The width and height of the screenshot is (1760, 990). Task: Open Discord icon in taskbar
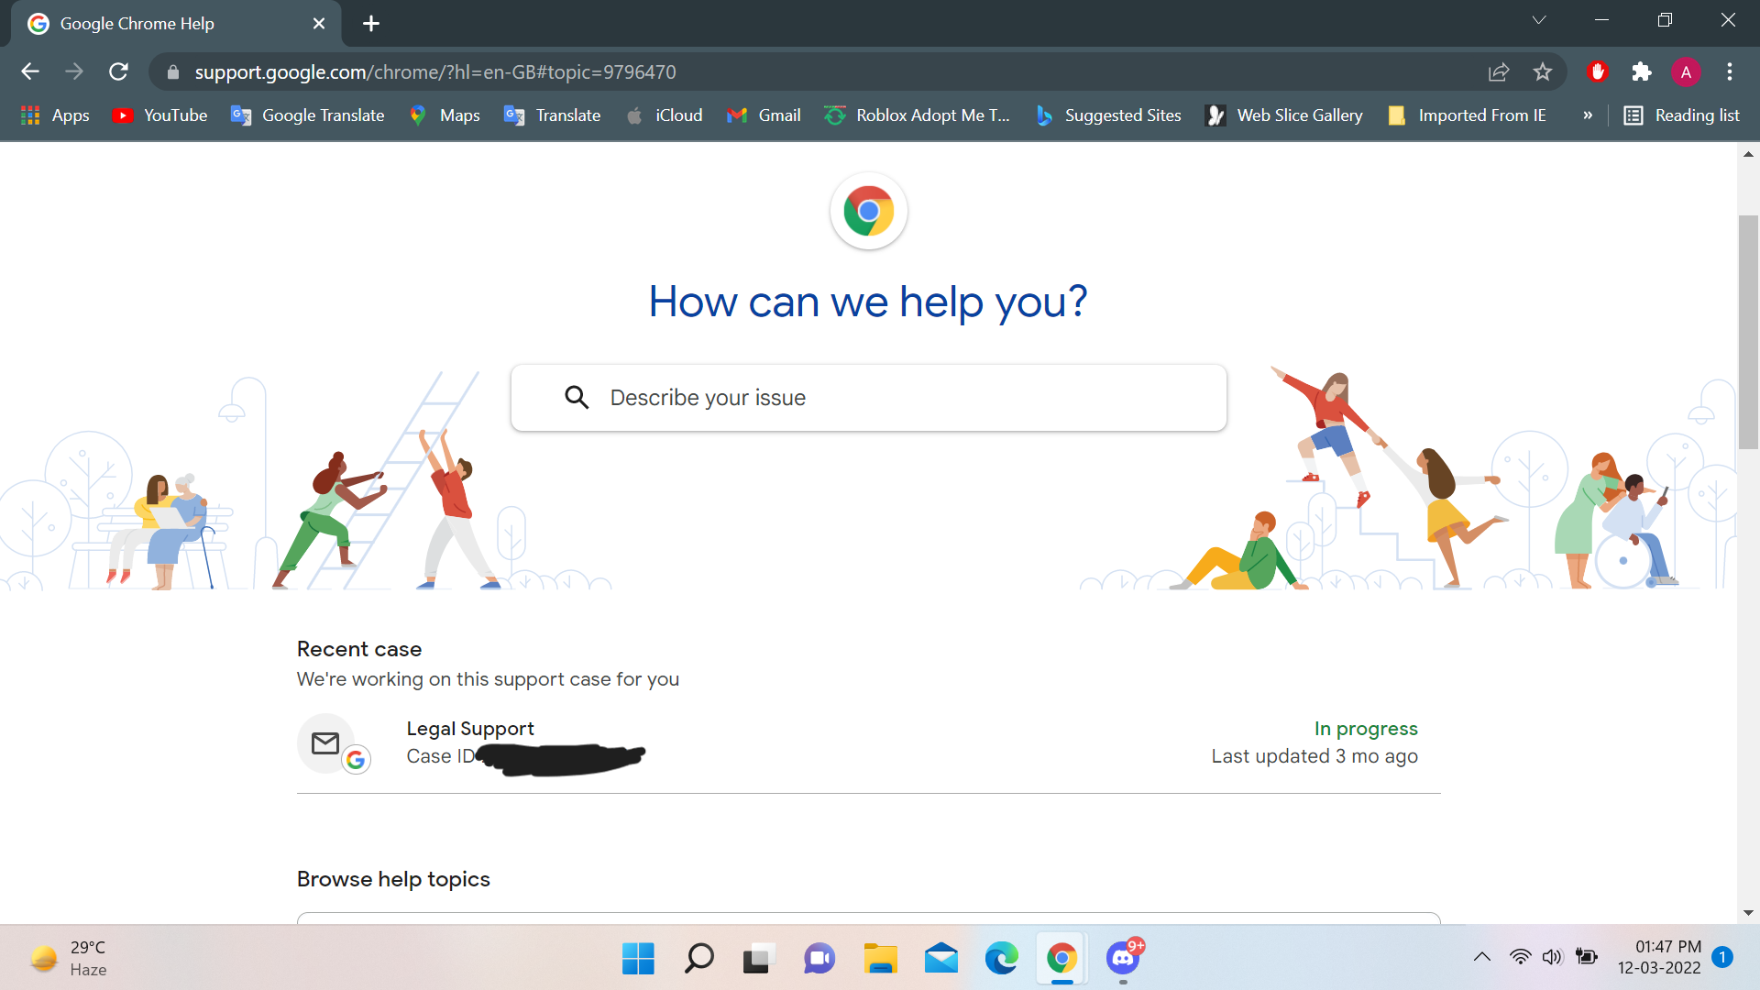1122,959
